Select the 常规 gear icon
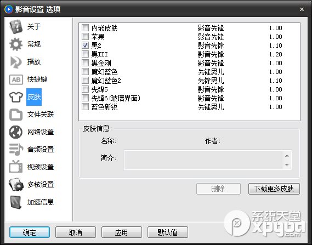The image size is (312, 245). 16,44
